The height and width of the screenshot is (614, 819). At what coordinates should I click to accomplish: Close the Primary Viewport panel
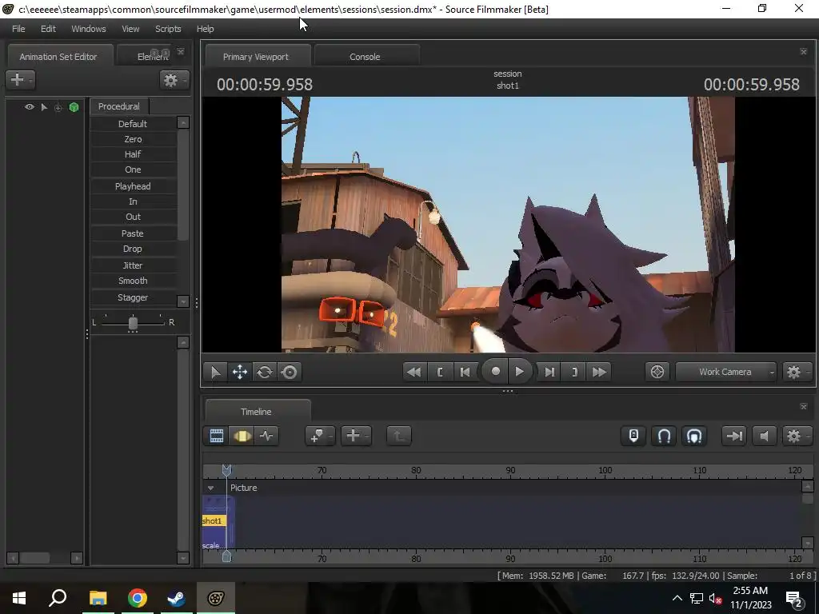(x=803, y=51)
